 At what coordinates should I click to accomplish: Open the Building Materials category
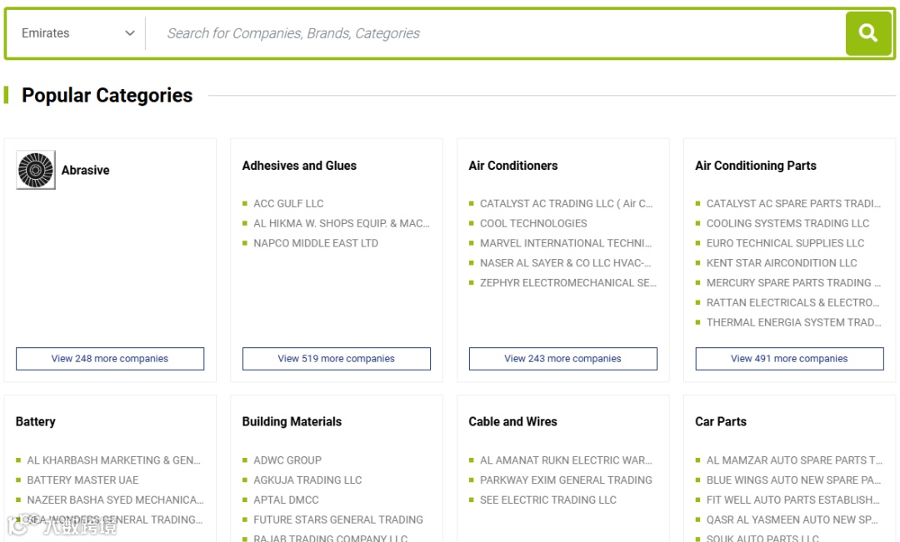tap(292, 421)
